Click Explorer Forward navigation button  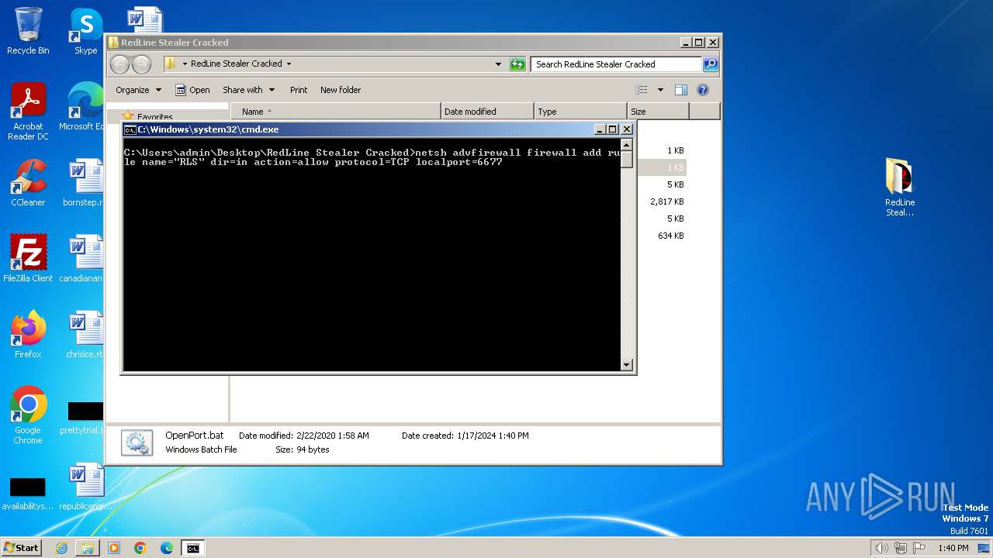click(141, 64)
